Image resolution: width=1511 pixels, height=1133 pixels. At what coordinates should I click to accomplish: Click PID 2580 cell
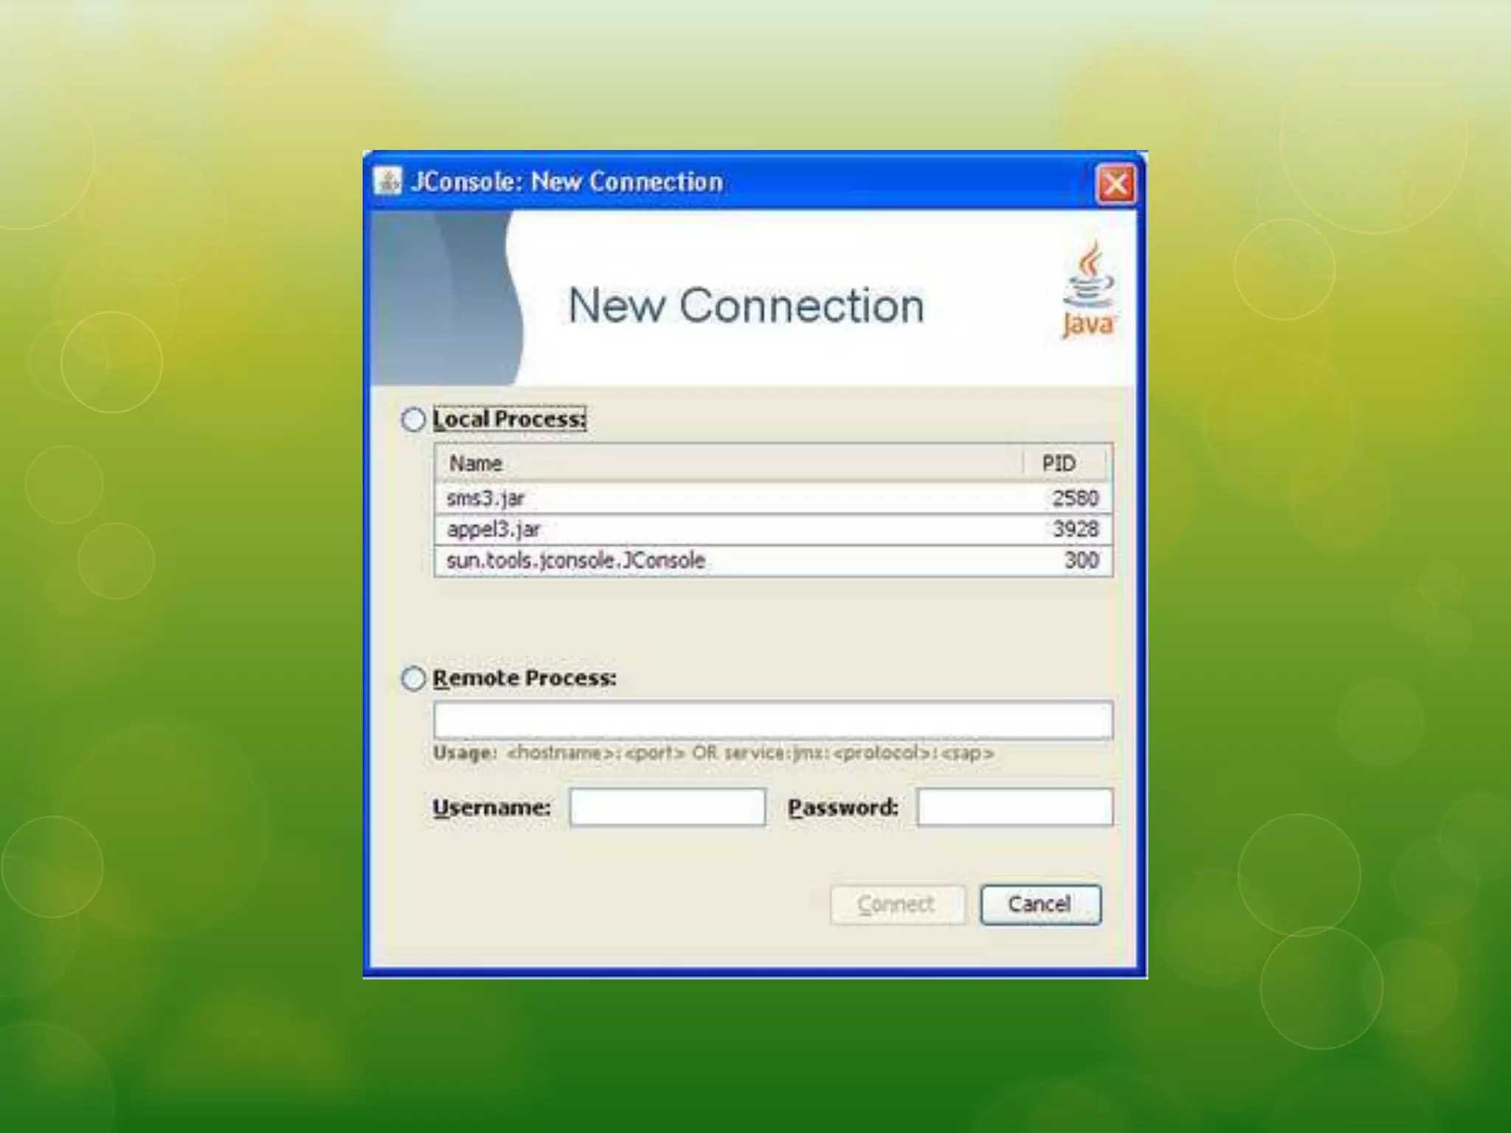pos(1075,499)
